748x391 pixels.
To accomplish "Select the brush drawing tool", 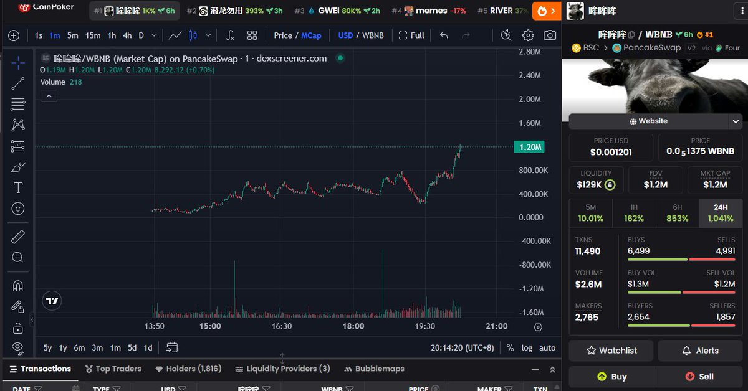I will pos(18,167).
